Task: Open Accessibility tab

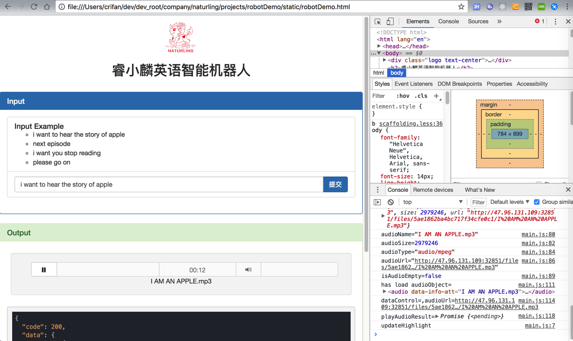Action: pyautogui.click(x=532, y=84)
